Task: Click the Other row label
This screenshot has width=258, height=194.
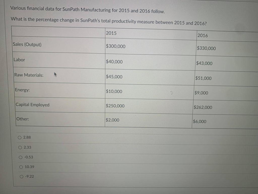Action: tap(23, 119)
